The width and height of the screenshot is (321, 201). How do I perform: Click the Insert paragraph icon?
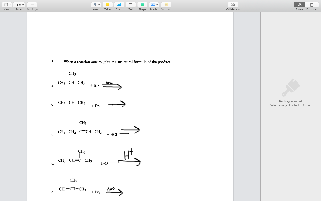click(x=95, y=5)
